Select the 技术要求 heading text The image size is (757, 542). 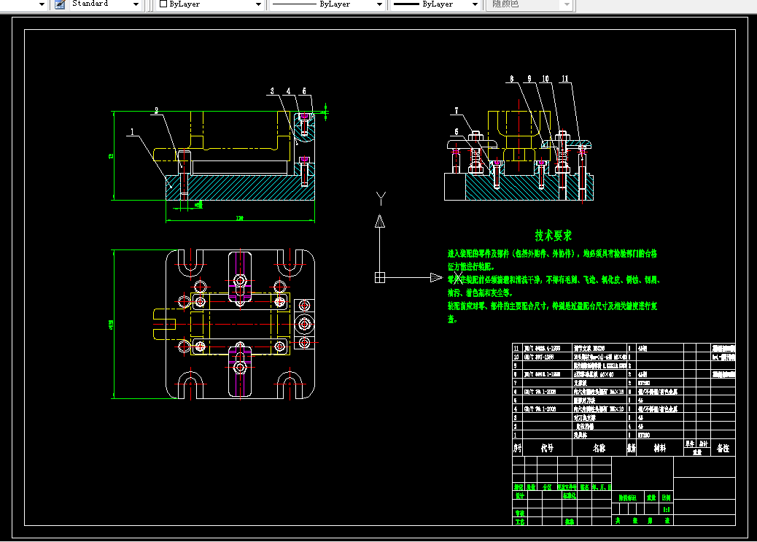pos(554,236)
